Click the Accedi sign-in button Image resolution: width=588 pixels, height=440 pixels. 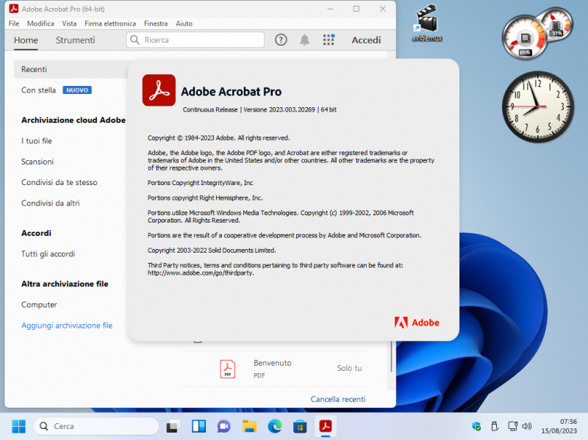pos(366,40)
